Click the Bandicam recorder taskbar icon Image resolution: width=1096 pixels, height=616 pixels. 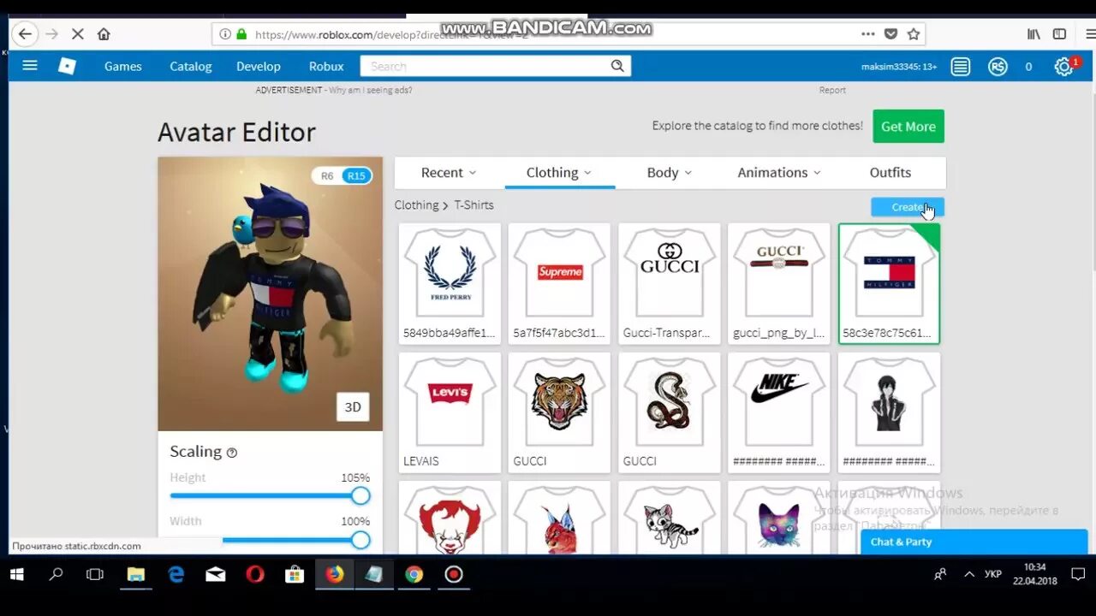(454, 575)
